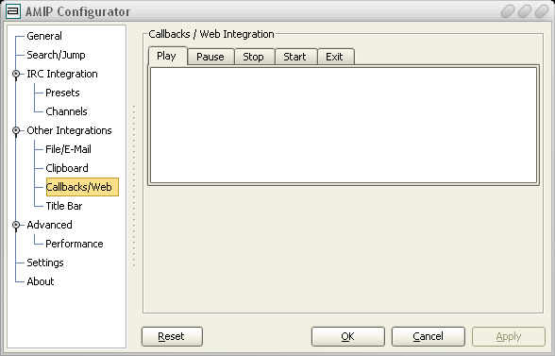Open the Search/Jump settings page
555x356 pixels.
[x=56, y=55]
